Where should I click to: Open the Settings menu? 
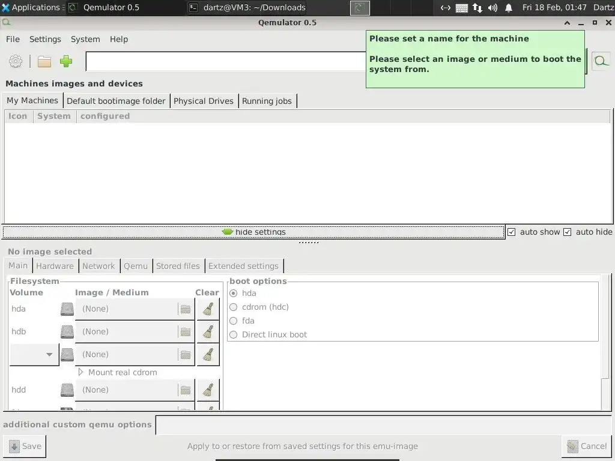(45, 39)
